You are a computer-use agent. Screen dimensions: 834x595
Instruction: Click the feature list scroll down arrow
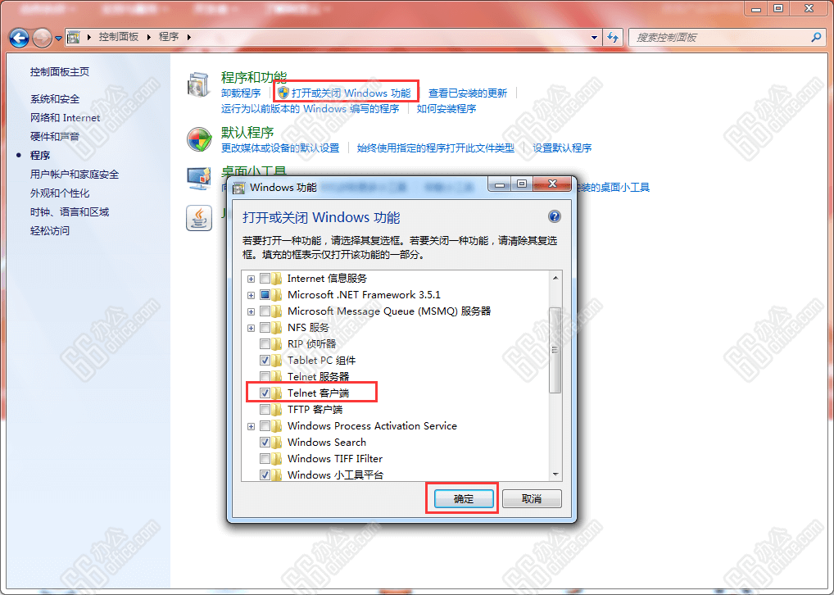pos(555,475)
